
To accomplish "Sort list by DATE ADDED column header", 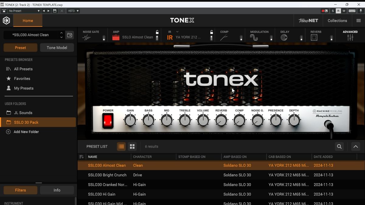I will 323,157.
